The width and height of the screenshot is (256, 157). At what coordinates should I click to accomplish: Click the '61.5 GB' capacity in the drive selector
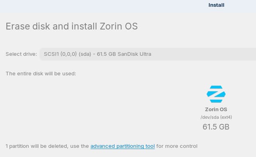pyautogui.click(x=106, y=54)
